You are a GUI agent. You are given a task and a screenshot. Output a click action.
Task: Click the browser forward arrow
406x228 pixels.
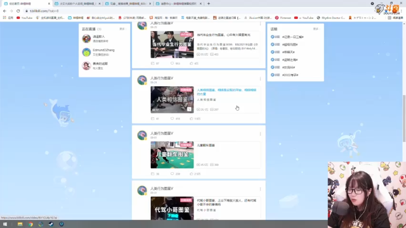(11, 11)
